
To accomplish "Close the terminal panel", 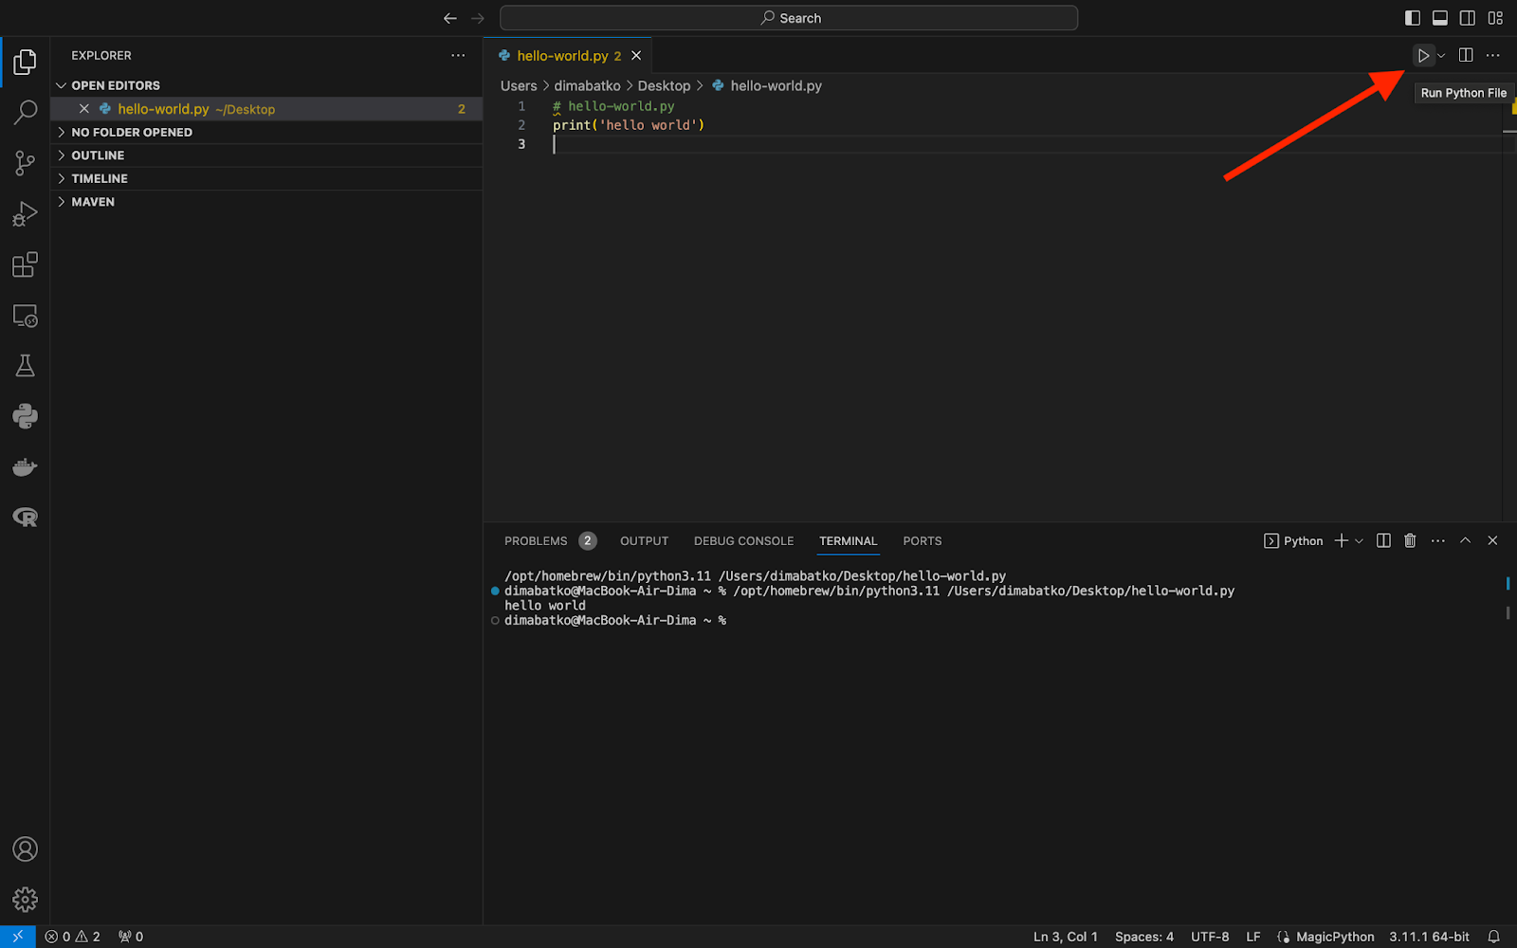I will tap(1492, 541).
